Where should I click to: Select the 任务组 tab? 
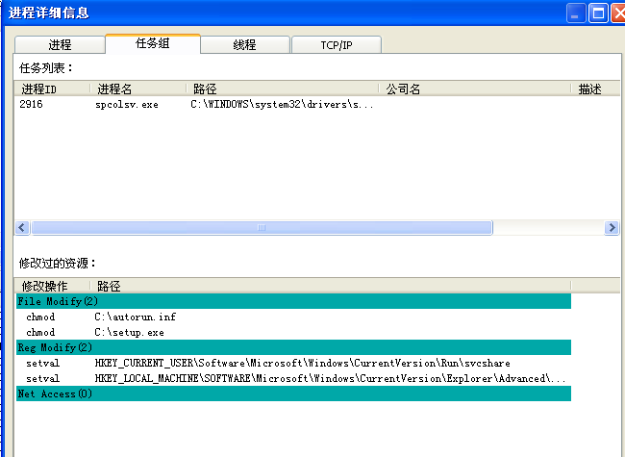click(x=152, y=43)
